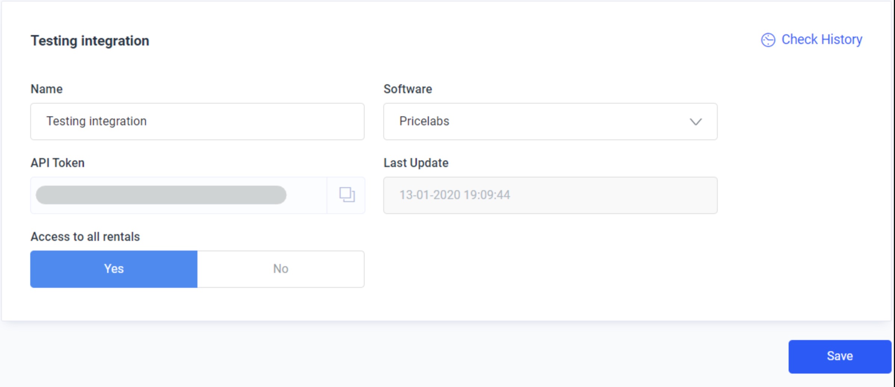Click the Access to all rentals label
The image size is (895, 387).
pyautogui.click(x=85, y=237)
